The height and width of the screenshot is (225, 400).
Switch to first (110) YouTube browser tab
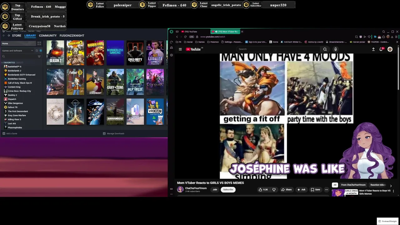pos(190,32)
